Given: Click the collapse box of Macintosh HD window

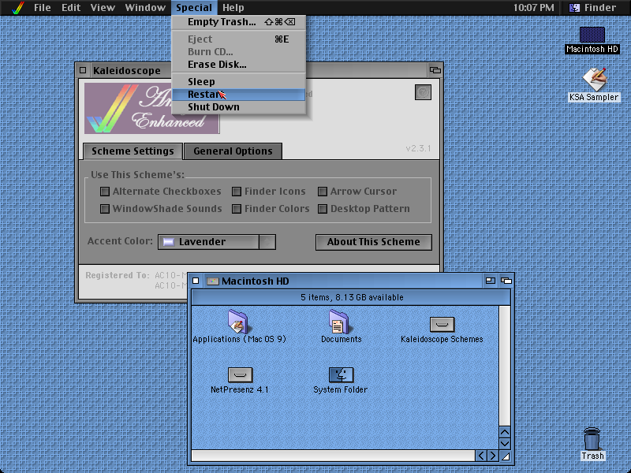Looking at the screenshot, I should [506, 281].
